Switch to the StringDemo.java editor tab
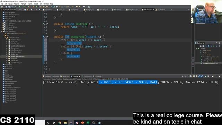The width and height of the screenshot is (222, 125). [132, 10]
